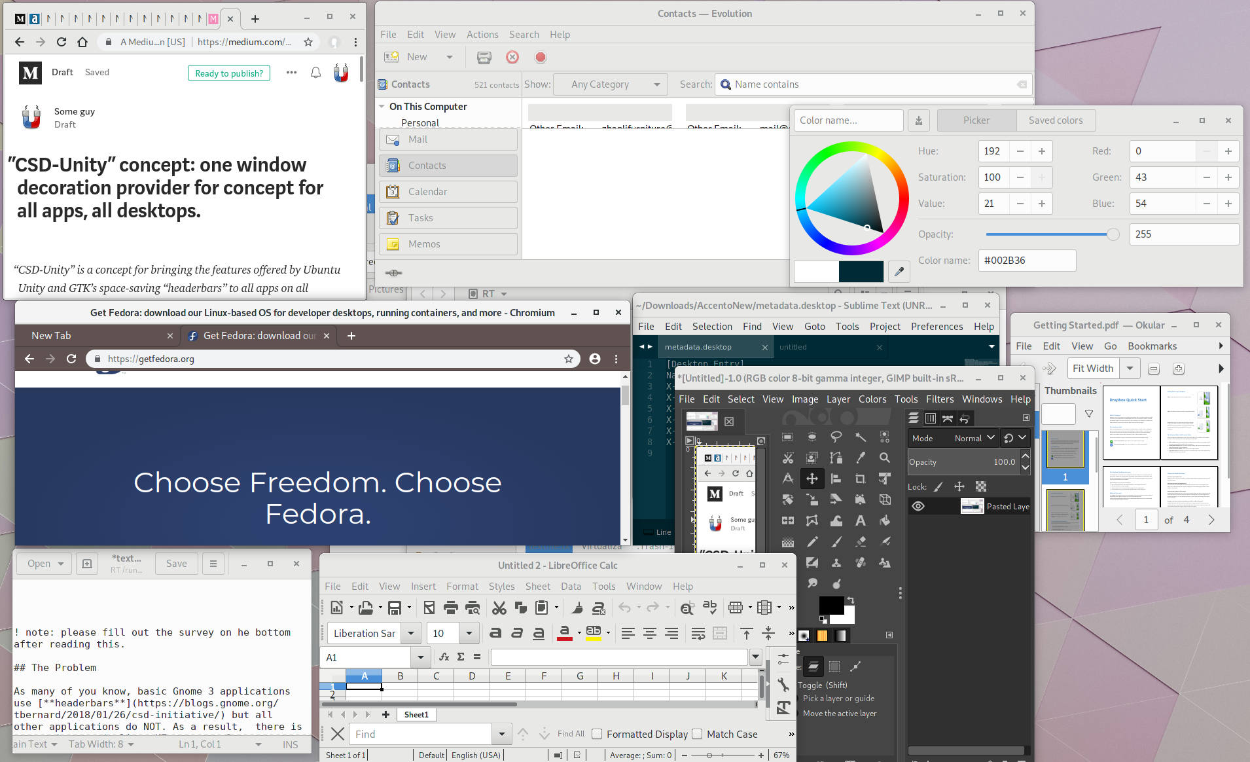
Task: Click the new document icon in text editor header
Action: click(x=87, y=564)
